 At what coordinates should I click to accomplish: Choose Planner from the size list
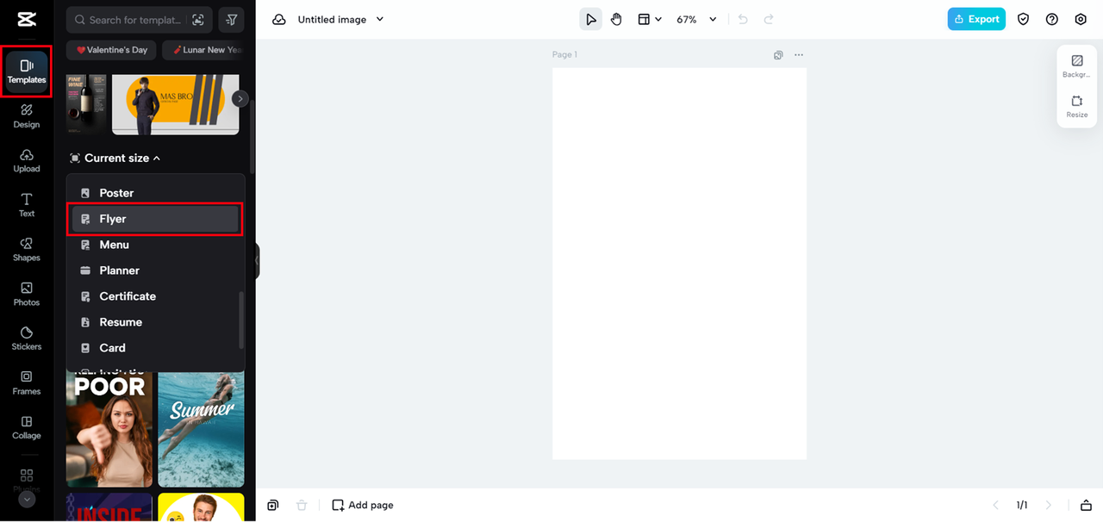[x=156, y=270]
